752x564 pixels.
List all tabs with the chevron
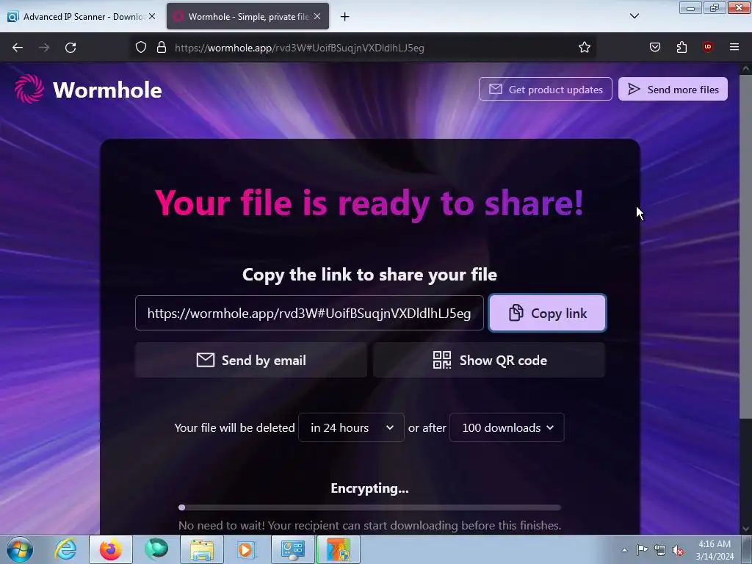(x=634, y=16)
